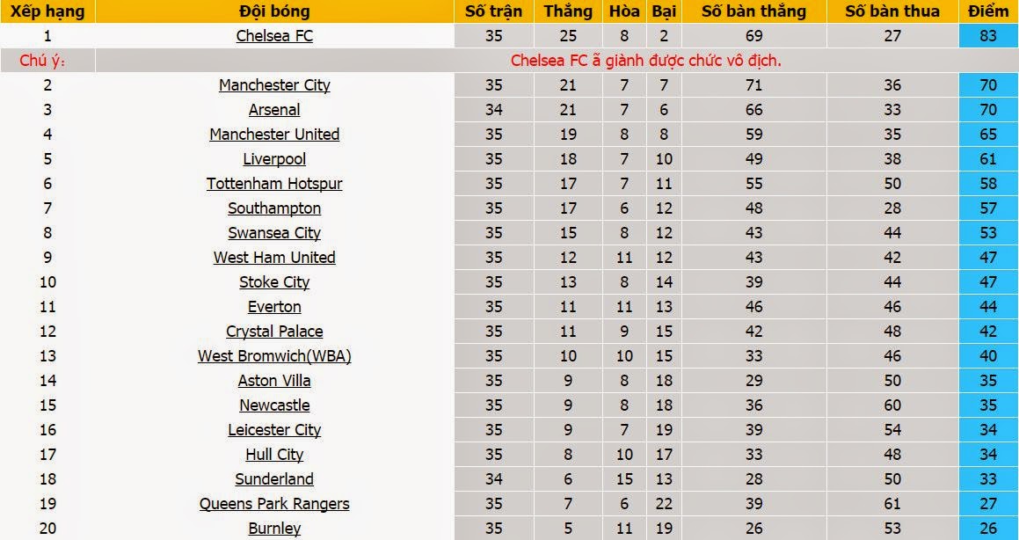1019x540 pixels.
Task: Select Manchester United in the table
Action: (274, 135)
